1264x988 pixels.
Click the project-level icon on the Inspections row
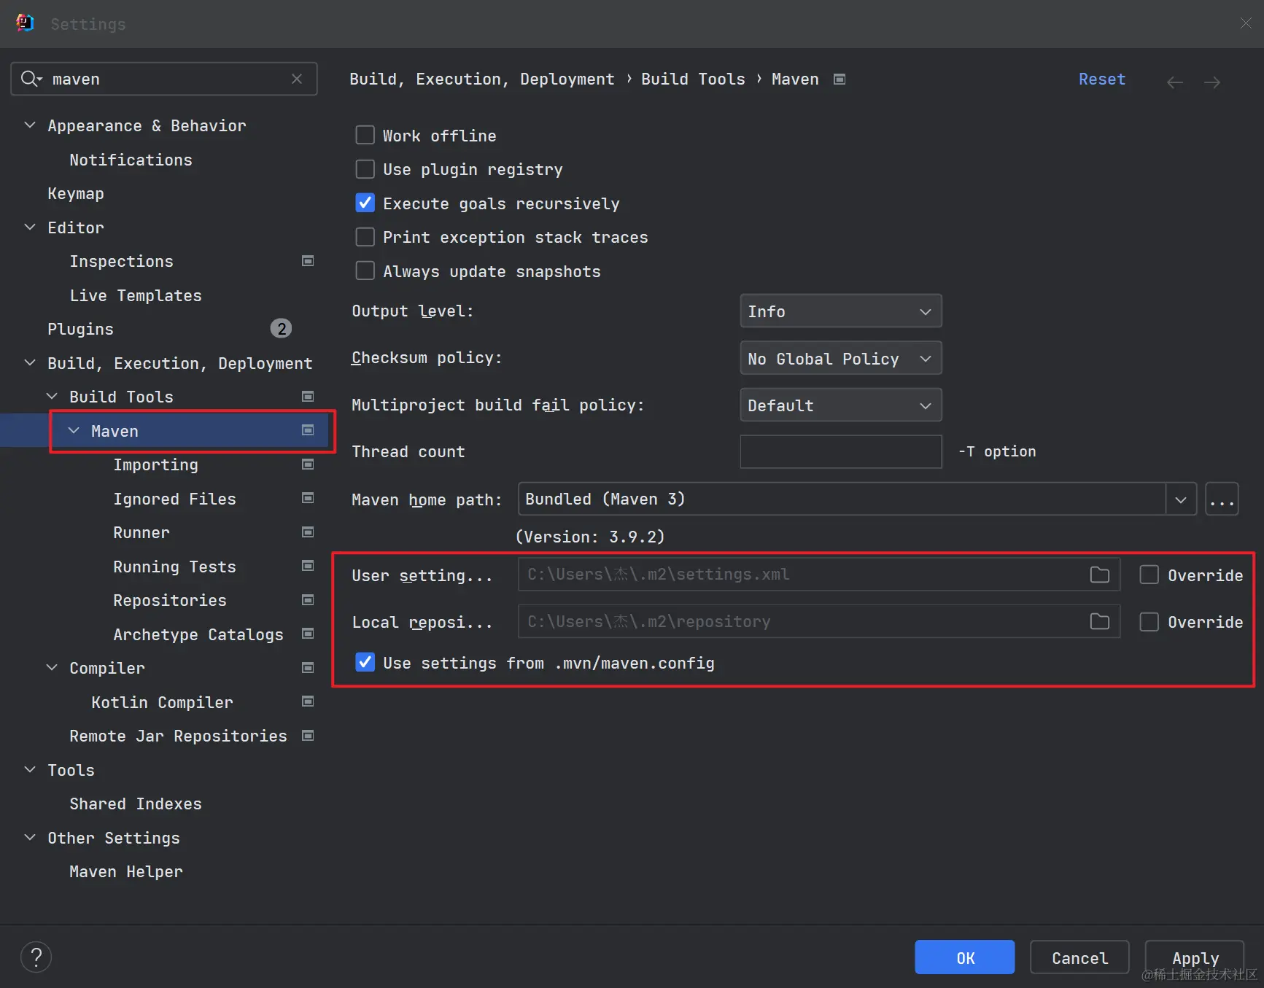[308, 261]
